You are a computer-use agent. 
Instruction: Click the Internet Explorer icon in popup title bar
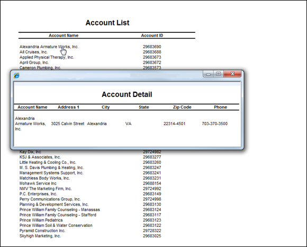16,75
